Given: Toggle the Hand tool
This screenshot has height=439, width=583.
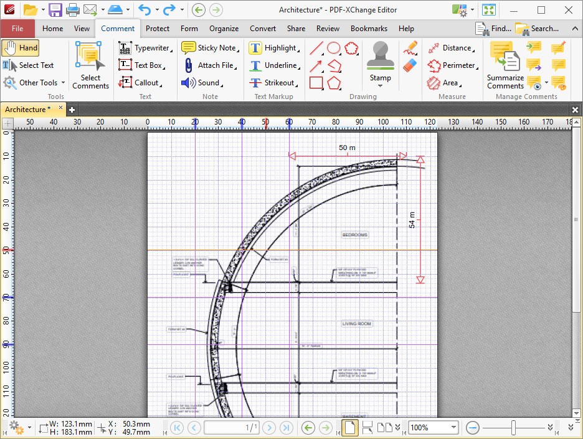Looking at the screenshot, I should (x=21, y=48).
